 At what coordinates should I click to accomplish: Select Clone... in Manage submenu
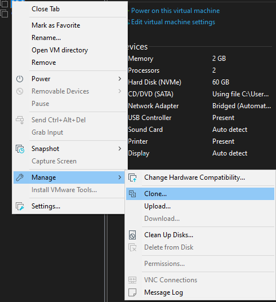pyautogui.click(x=200, y=194)
